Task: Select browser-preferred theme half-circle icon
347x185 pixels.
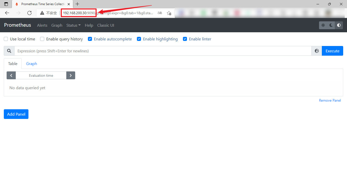Action: (339, 25)
